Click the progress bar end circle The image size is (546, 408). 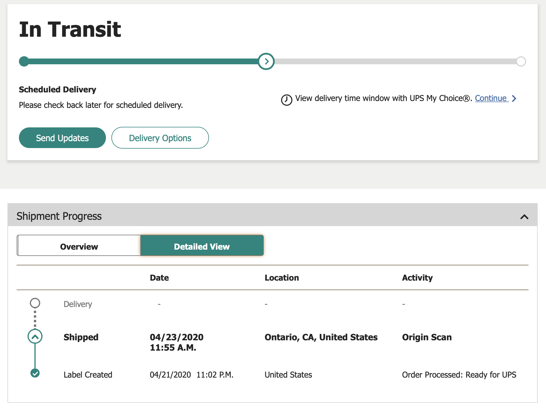pyautogui.click(x=521, y=61)
